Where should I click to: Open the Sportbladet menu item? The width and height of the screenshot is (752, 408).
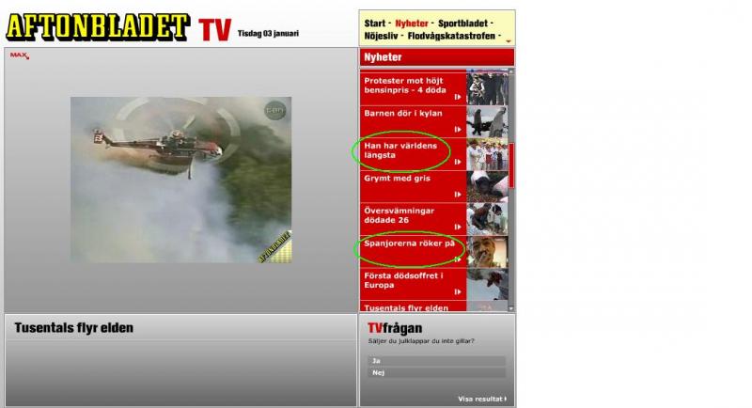(x=462, y=23)
